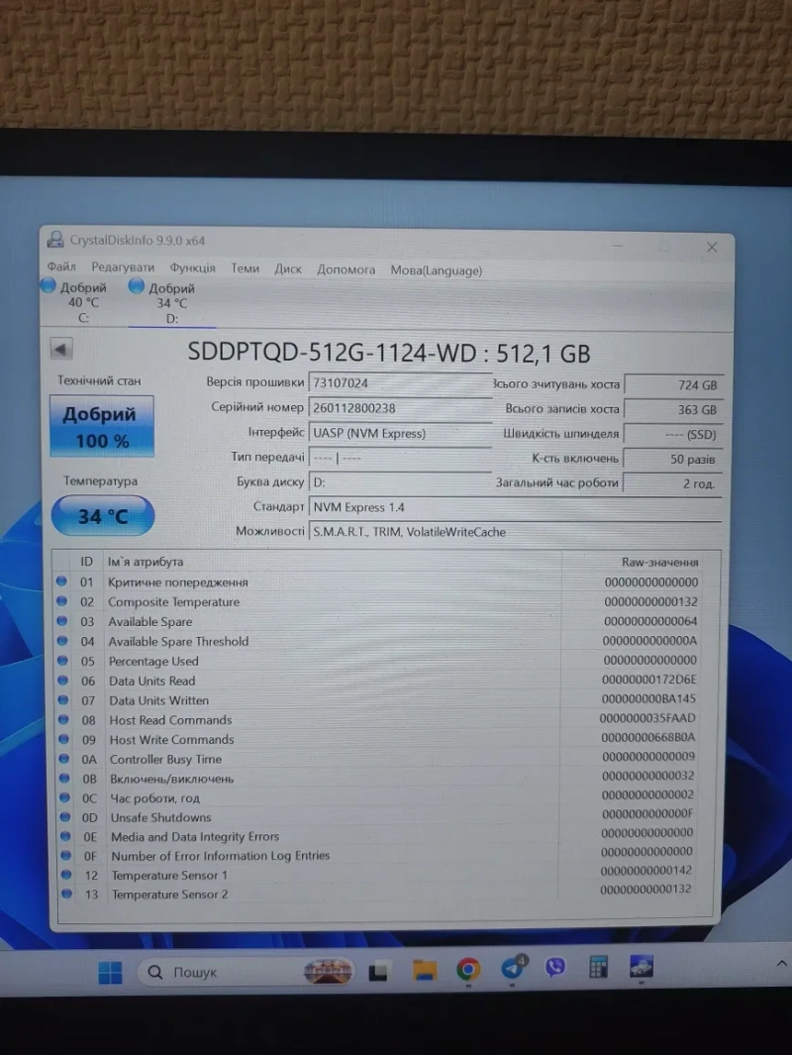The width and height of the screenshot is (792, 1055).
Task: Click the search highlight image in taskbar
Action: point(328,971)
